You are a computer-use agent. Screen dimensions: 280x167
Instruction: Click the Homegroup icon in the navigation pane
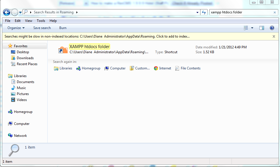[x=10, y=112]
